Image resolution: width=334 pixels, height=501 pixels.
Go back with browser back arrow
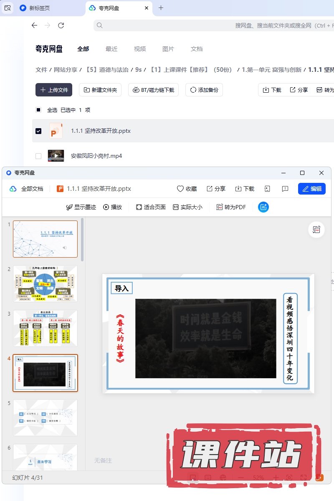coord(34,25)
